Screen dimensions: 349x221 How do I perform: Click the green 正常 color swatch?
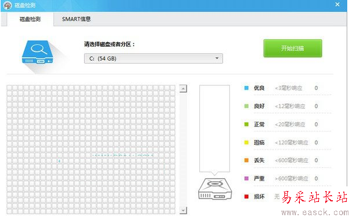click(x=246, y=124)
